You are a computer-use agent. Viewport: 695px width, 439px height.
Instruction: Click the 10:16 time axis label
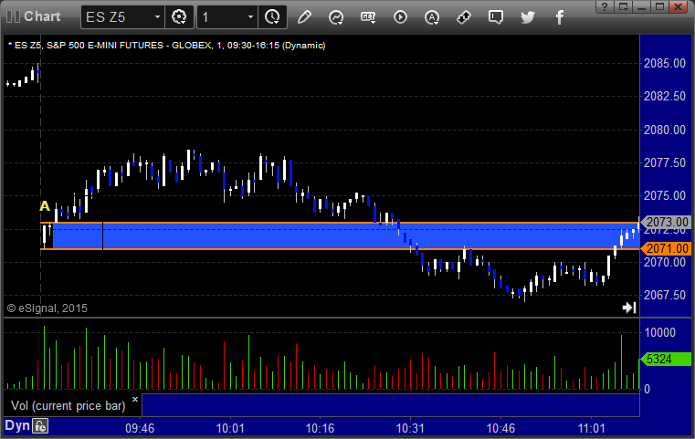pos(320,428)
